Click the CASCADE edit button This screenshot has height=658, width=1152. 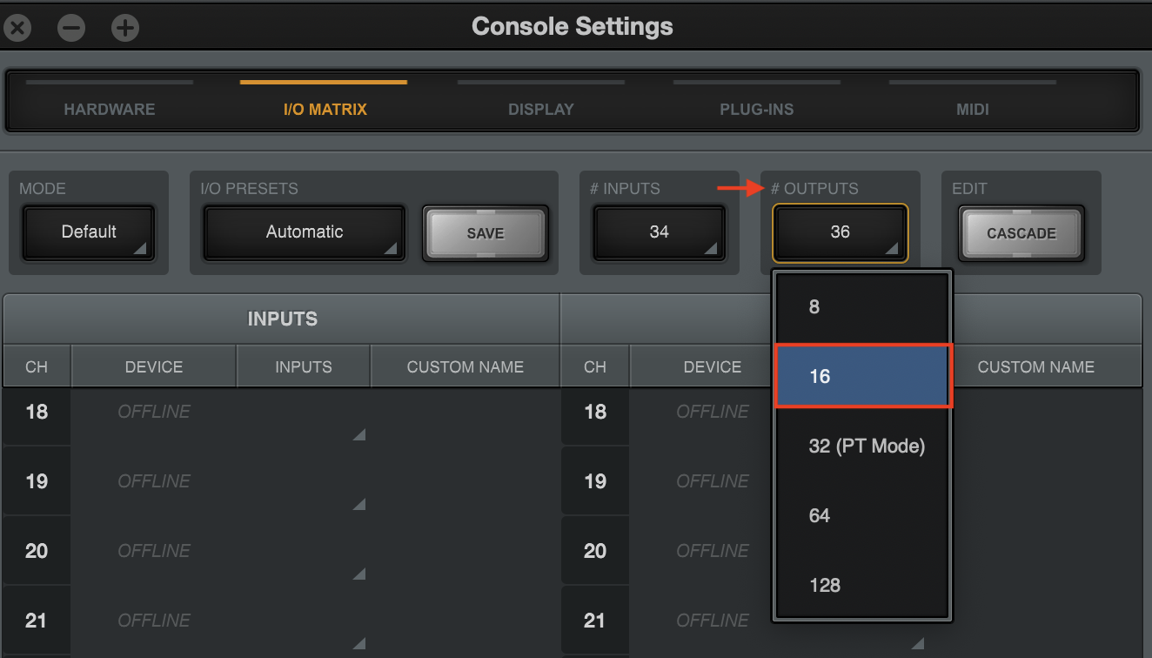[1021, 233]
